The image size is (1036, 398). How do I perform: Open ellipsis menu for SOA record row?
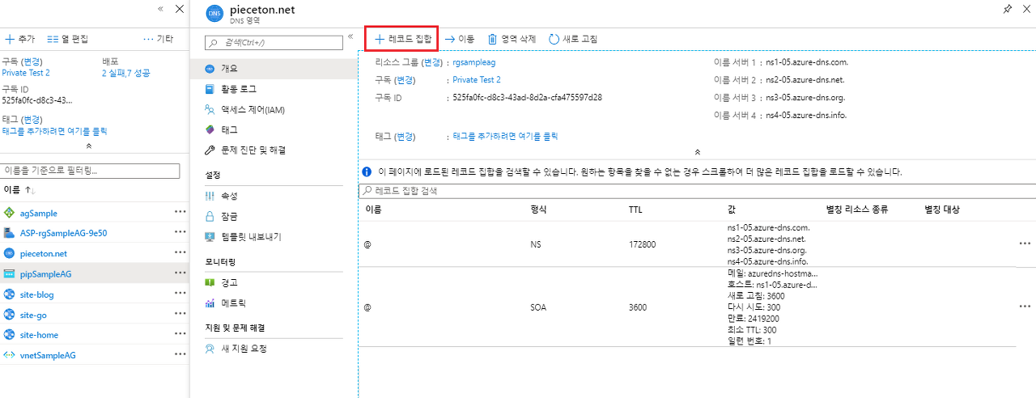tap(1025, 307)
